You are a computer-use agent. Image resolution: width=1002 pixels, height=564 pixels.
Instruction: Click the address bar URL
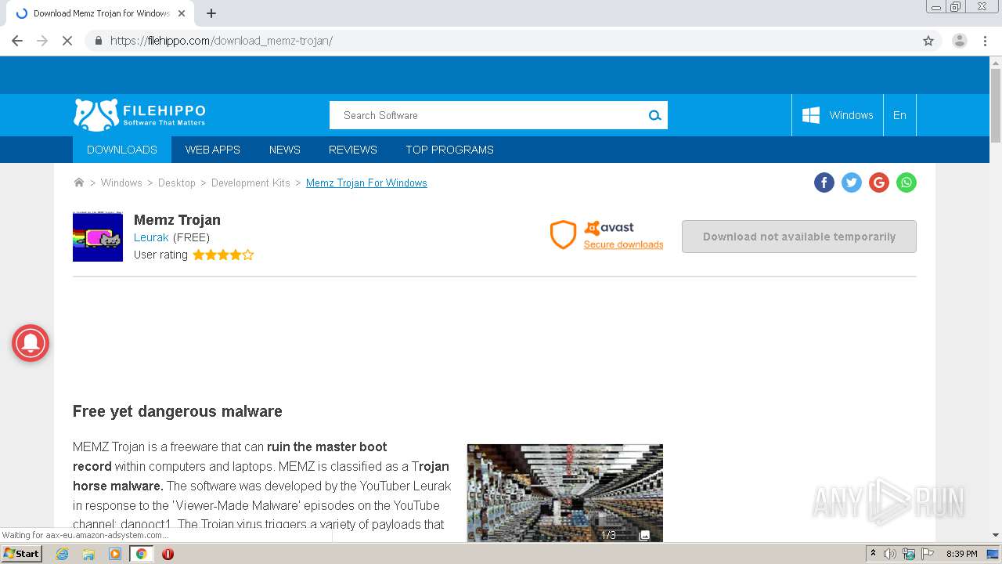[222, 41]
